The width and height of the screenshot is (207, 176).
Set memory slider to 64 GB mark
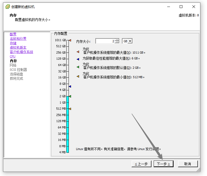point(67,65)
